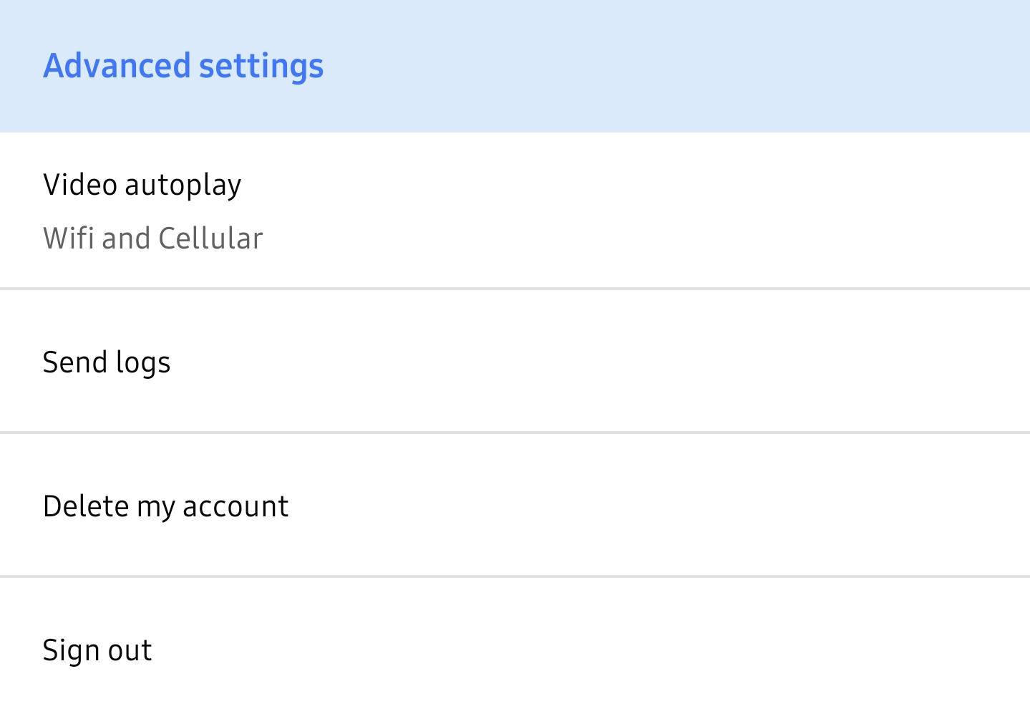
Task: Choose Sign out
Action: point(515,642)
